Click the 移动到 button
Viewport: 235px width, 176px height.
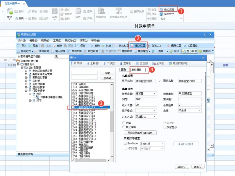click(x=107, y=78)
